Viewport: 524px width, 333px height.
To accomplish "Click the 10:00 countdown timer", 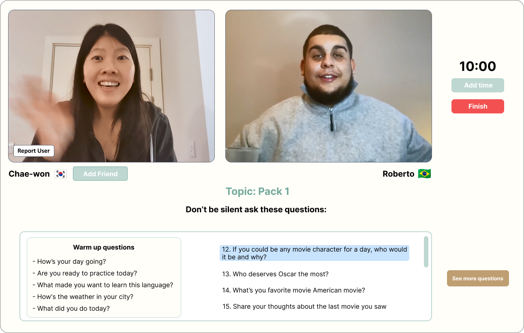I will 478,66.
